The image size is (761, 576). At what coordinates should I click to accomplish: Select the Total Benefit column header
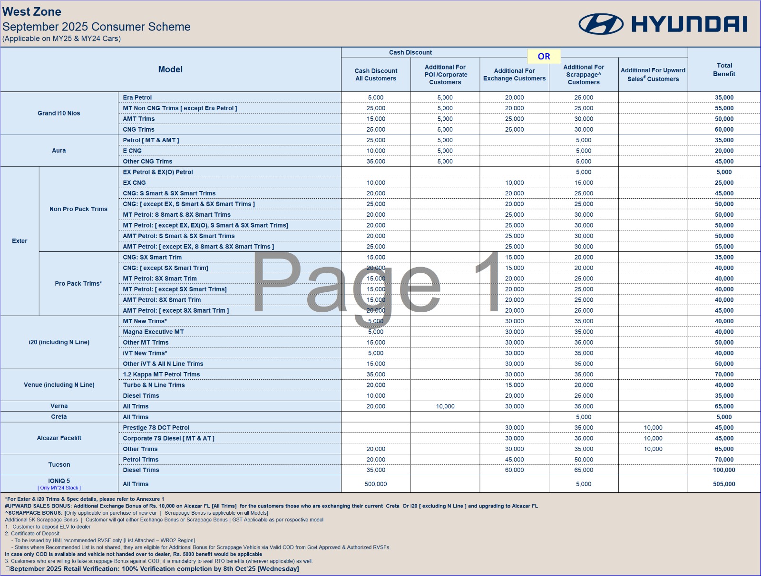(724, 69)
